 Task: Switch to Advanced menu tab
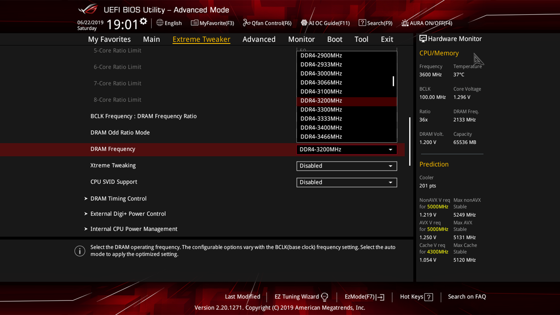(x=259, y=39)
